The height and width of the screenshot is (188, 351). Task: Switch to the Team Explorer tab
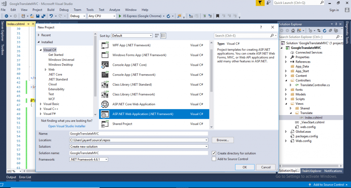312,171
